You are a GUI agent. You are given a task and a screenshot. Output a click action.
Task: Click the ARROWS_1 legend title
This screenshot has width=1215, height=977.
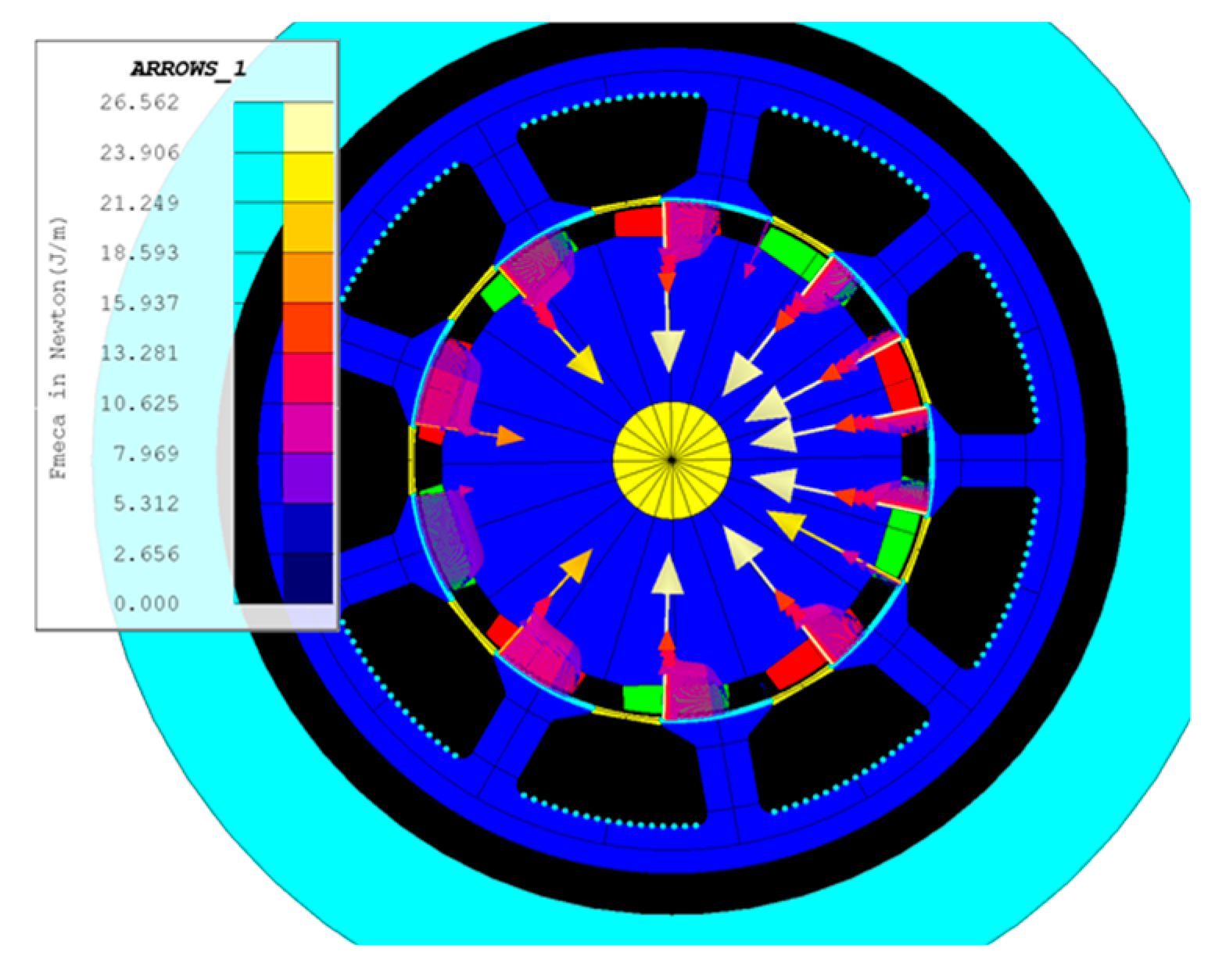point(188,69)
